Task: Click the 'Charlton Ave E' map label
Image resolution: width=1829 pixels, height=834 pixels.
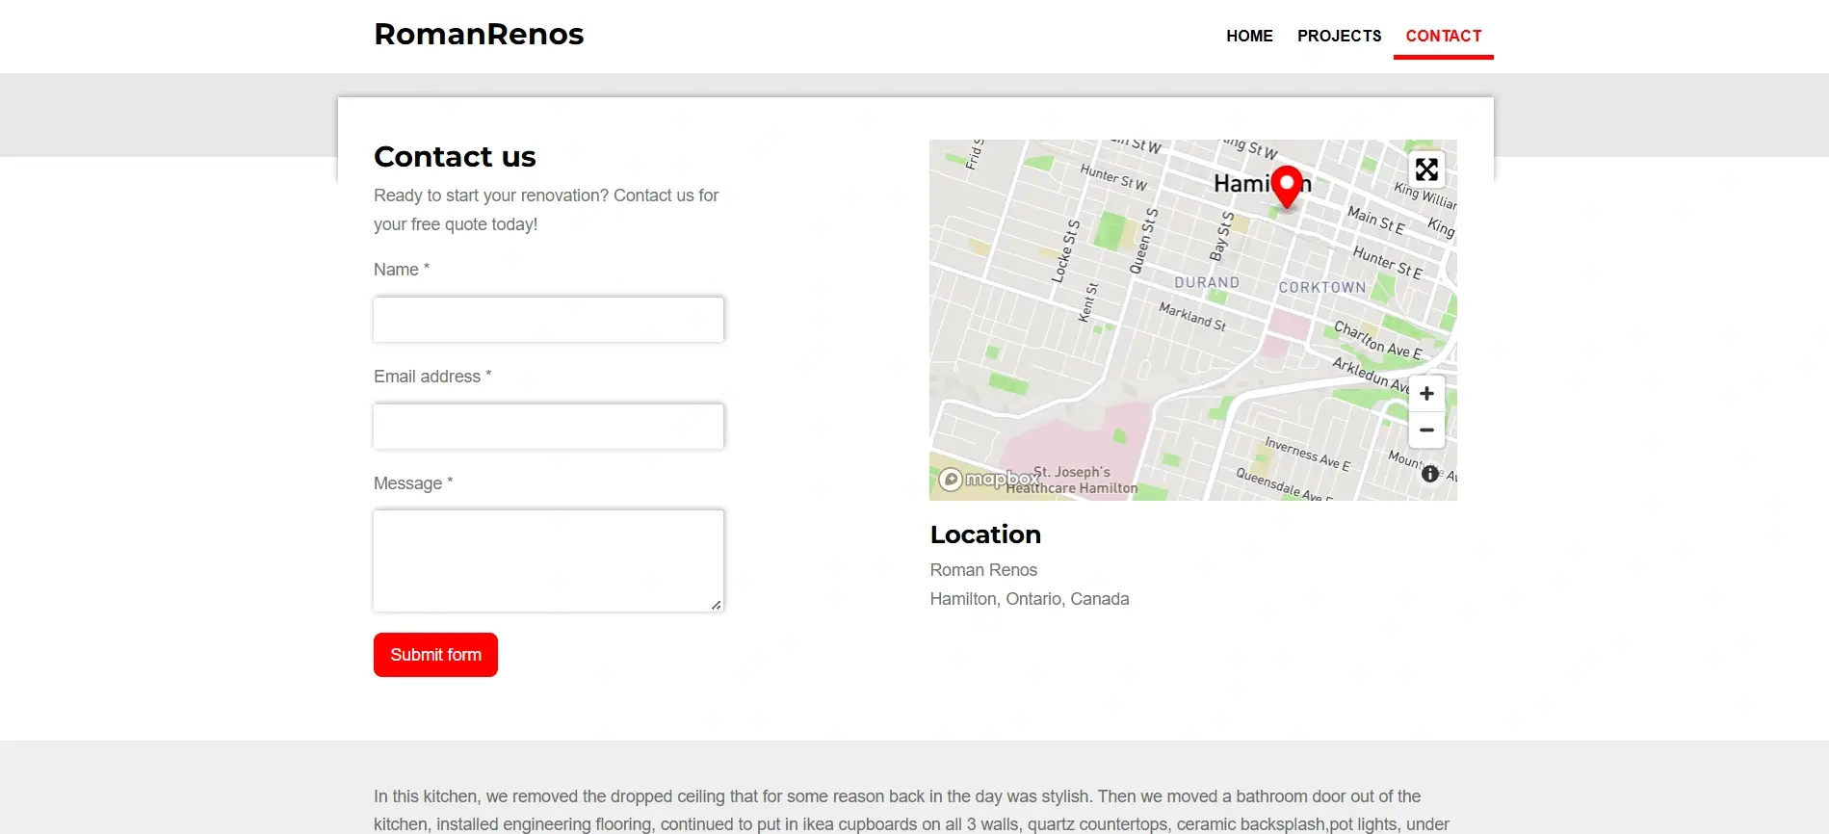Action: point(1377,340)
